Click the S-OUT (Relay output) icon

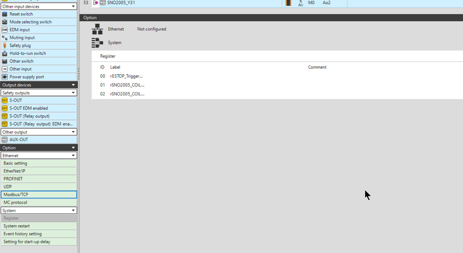[x=5, y=116]
